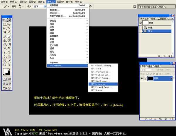176x136 pixels.
Task: Toggle history brush source on 新建 snapshot
Action: (x=141, y=23)
